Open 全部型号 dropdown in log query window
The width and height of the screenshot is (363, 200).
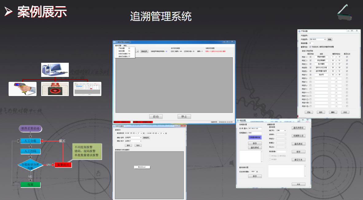133,138
